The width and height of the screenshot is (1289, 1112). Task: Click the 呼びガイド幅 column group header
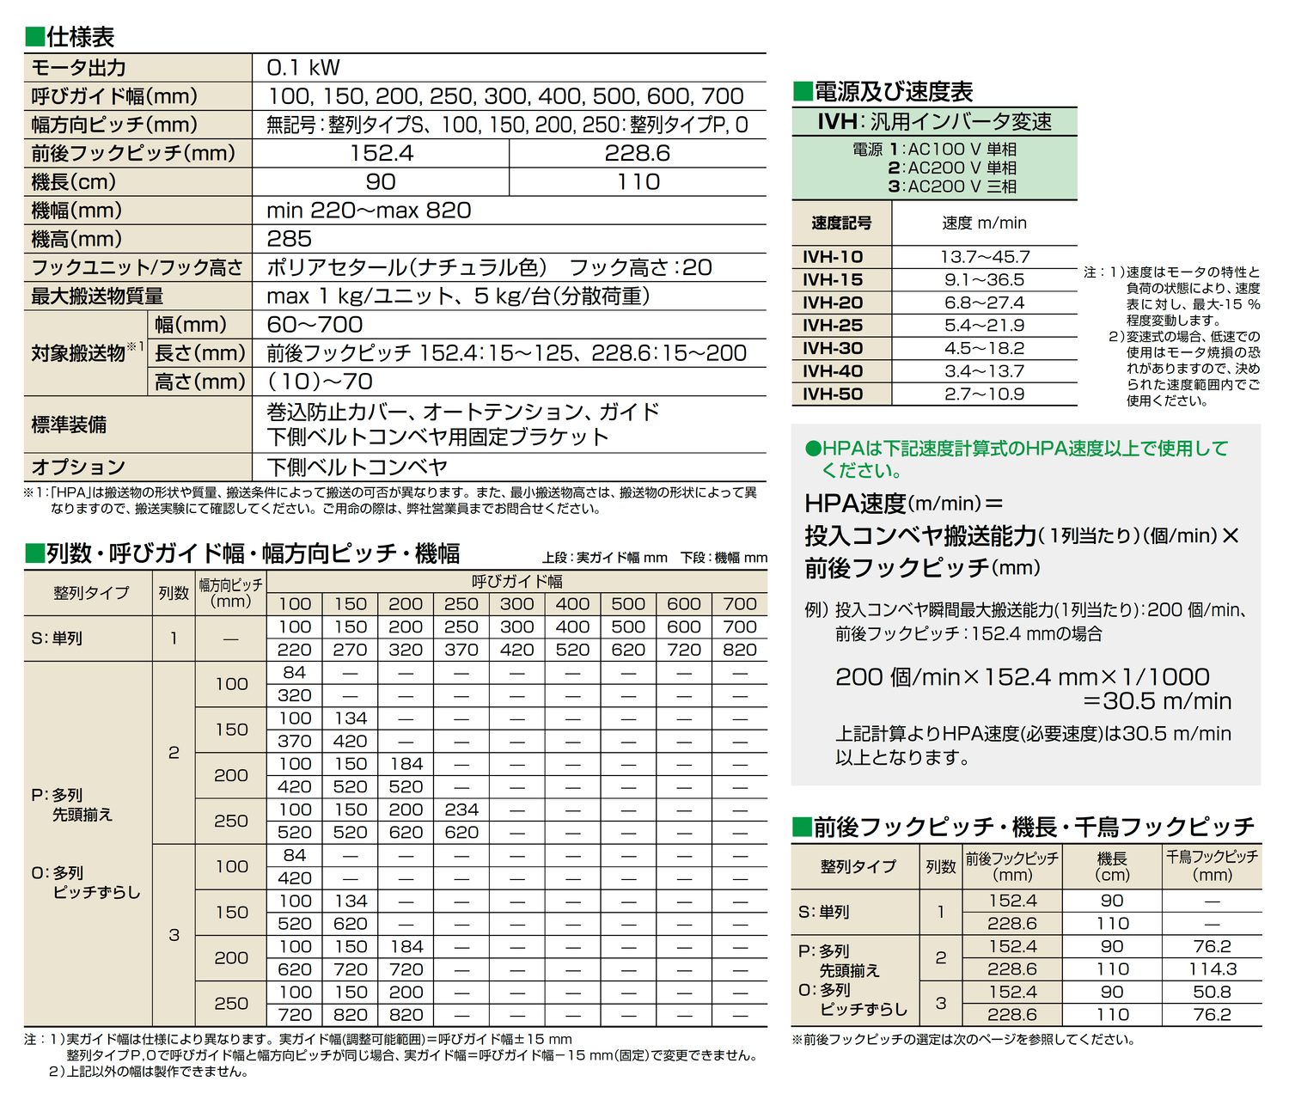[517, 582]
